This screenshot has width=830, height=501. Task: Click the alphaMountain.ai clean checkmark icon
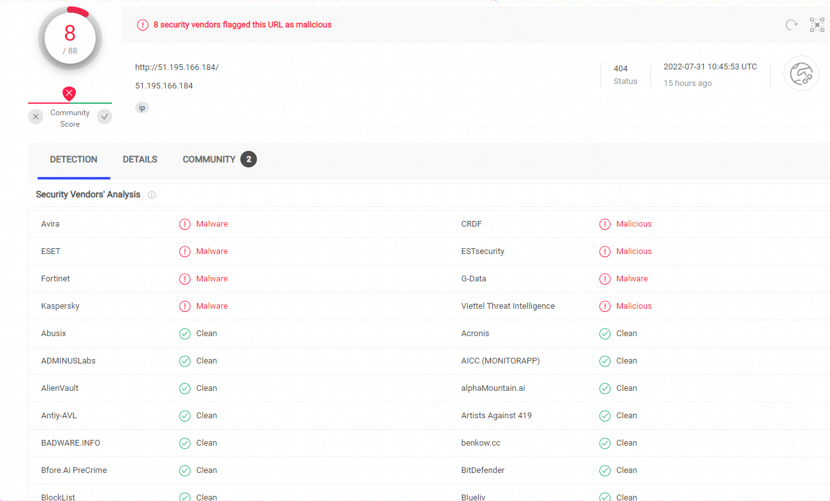tap(605, 388)
